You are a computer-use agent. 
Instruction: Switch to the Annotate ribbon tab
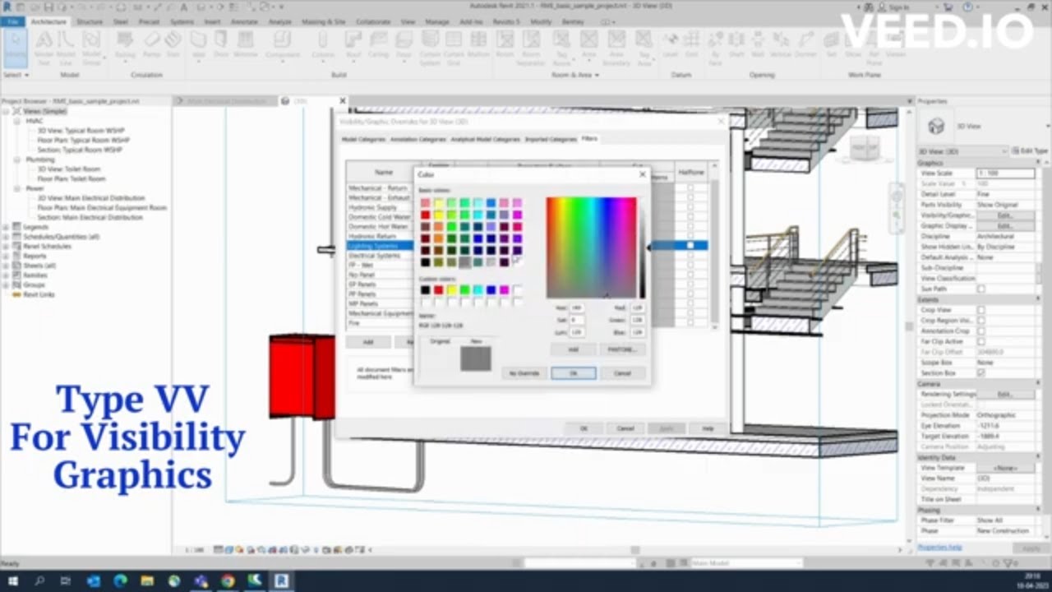click(x=243, y=22)
